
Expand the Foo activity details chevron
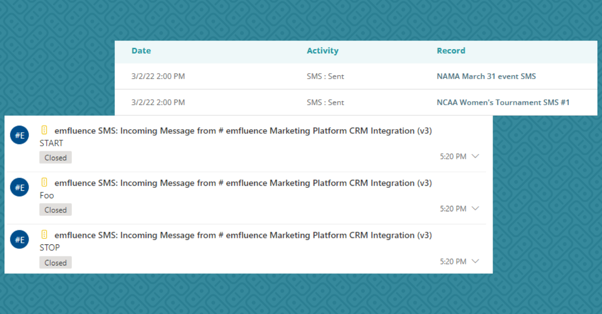(x=475, y=208)
